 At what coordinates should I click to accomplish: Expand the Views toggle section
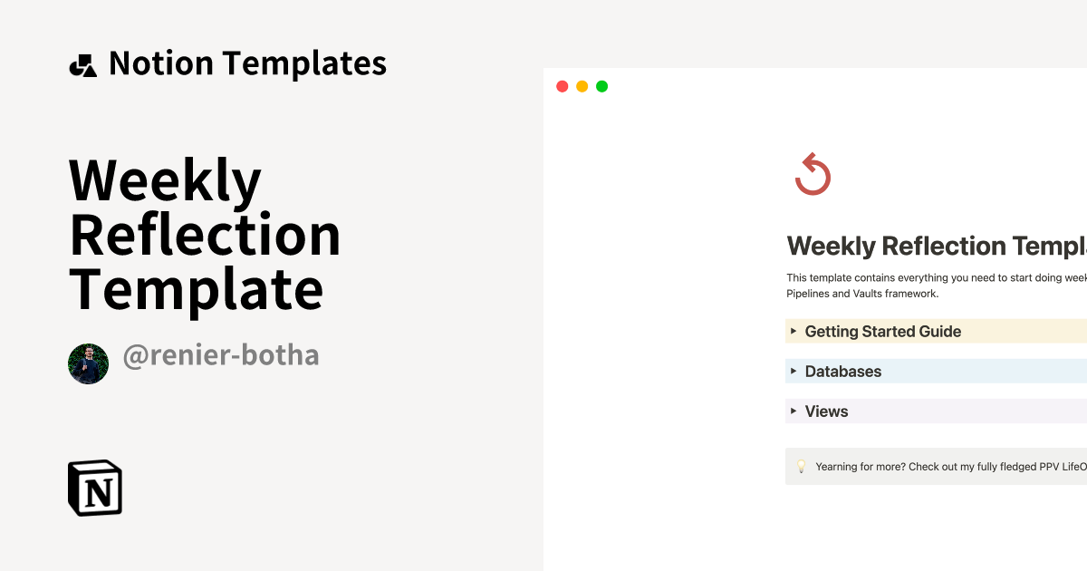pos(826,411)
